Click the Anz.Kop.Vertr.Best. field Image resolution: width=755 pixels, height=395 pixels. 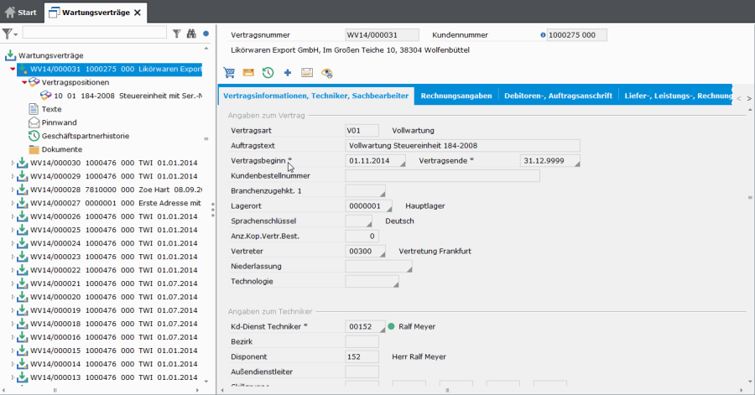click(362, 236)
